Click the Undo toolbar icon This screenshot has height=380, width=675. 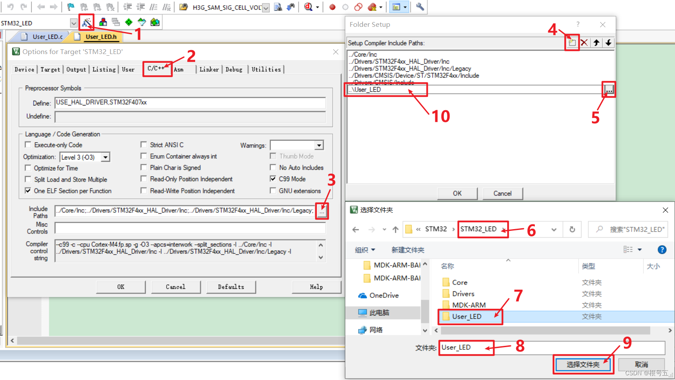coord(11,7)
